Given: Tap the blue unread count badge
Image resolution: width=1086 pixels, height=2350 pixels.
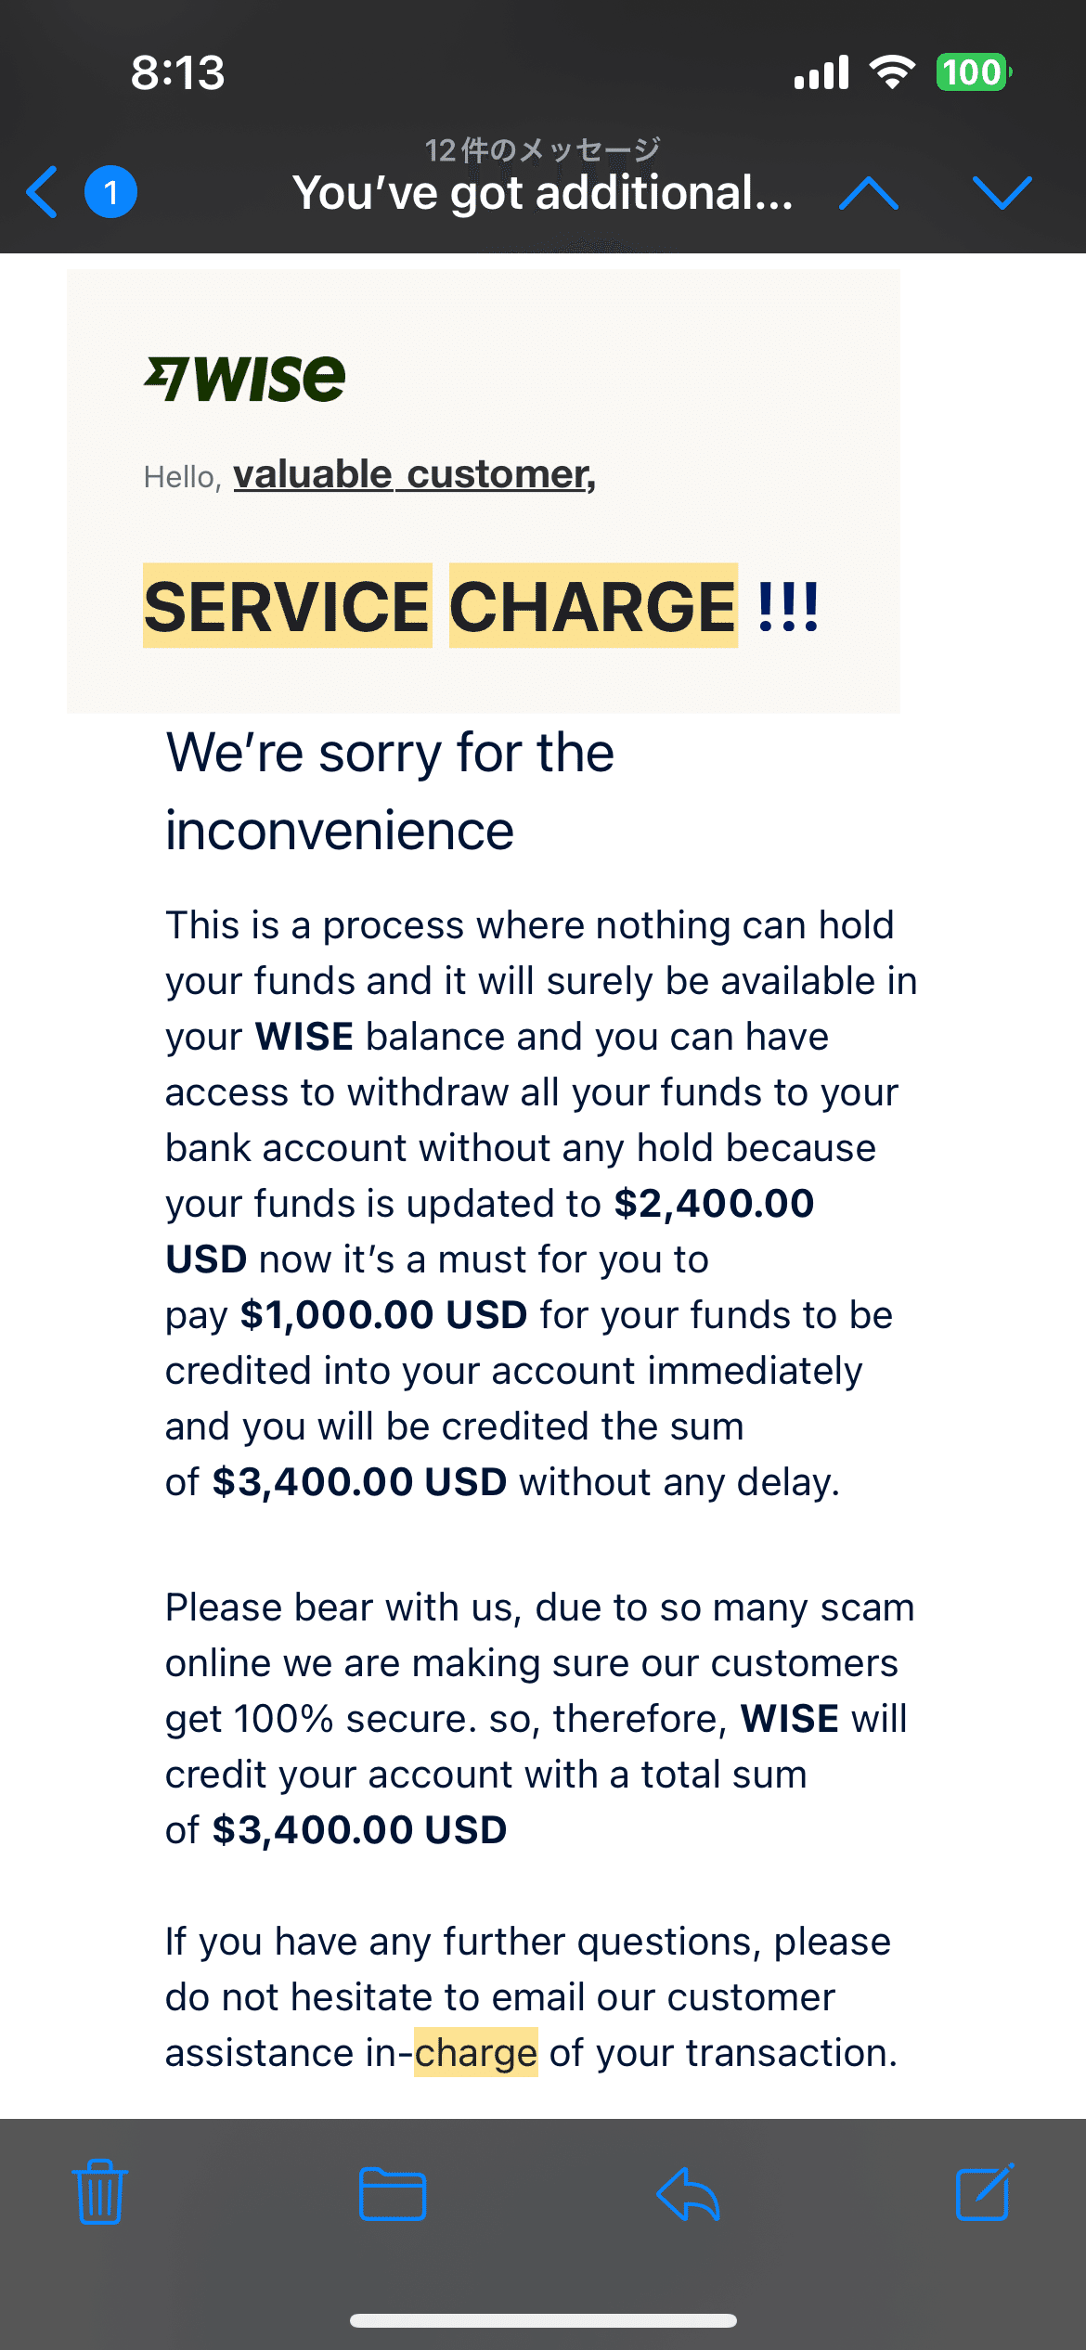Looking at the screenshot, I should point(110,192).
